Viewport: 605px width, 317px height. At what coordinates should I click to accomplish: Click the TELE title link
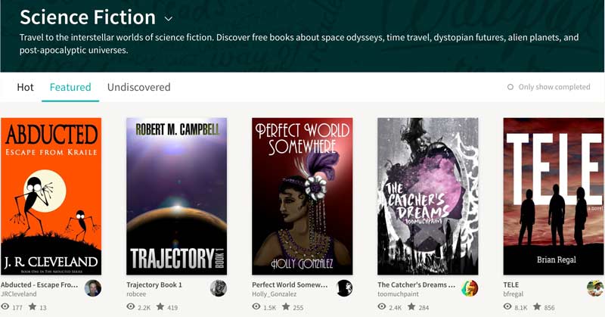pos(511,284)
